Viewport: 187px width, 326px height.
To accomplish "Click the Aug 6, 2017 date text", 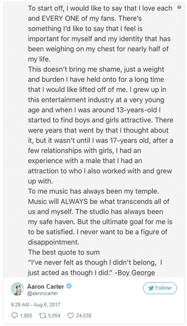I will 47,305.
